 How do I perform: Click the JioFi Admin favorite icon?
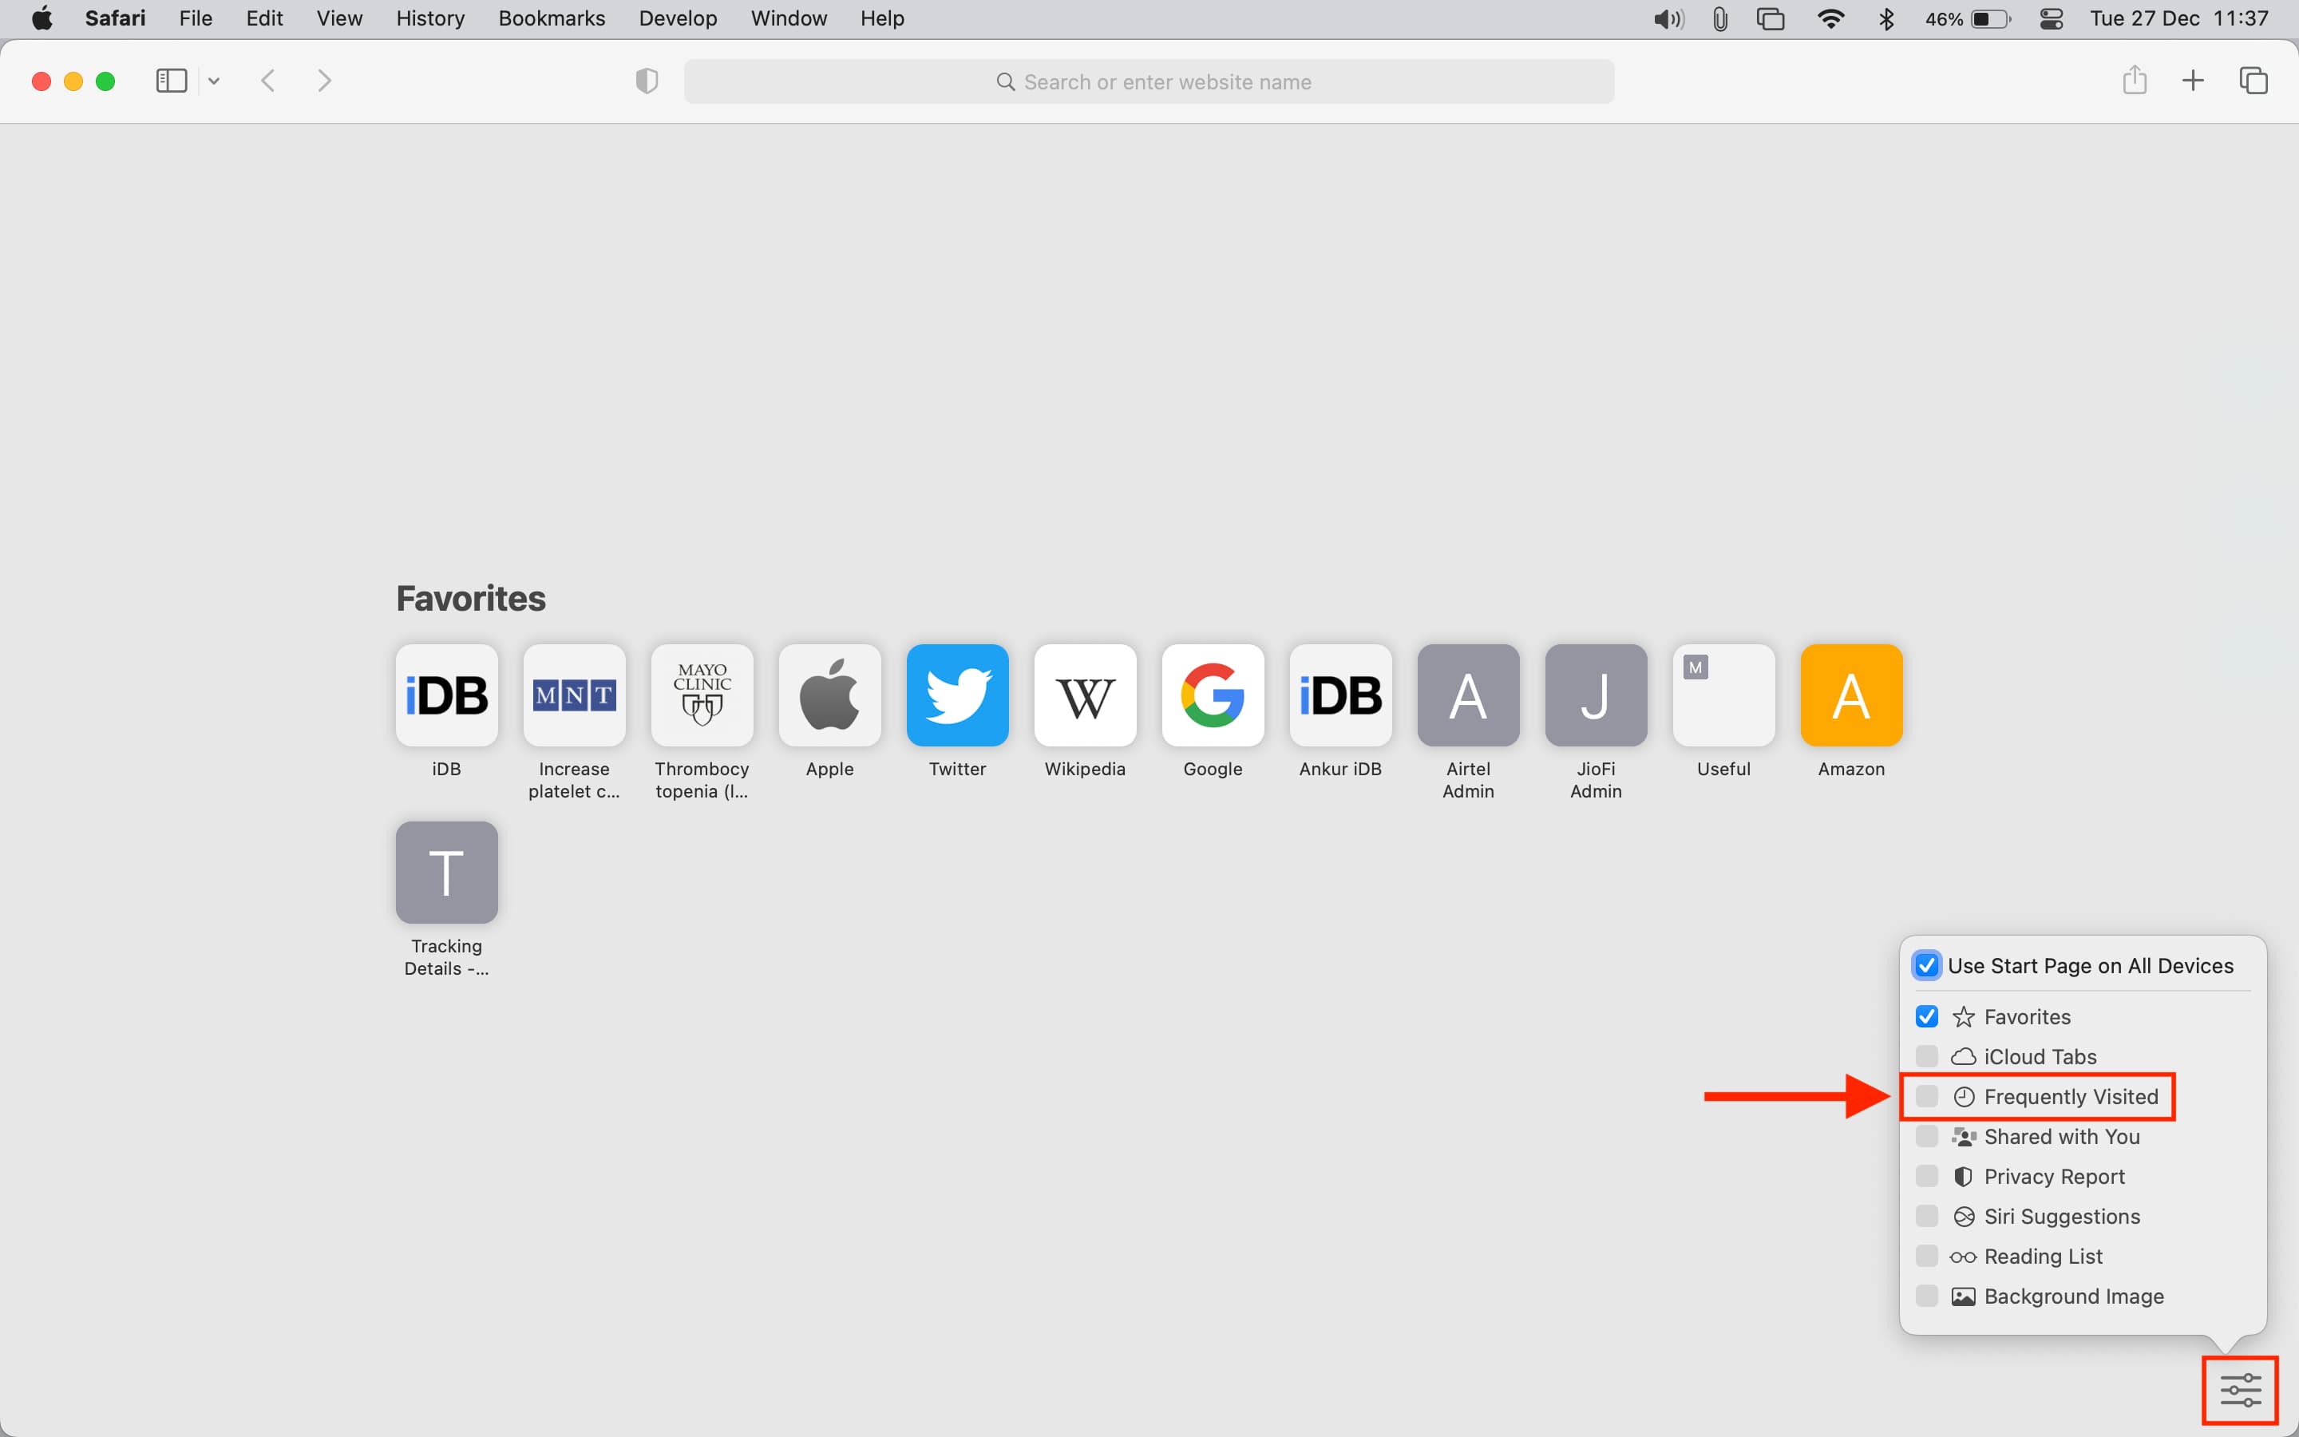[1594, 695]
